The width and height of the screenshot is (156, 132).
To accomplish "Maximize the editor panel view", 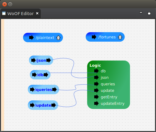I will pyautogui.click(x=149, y=13).
